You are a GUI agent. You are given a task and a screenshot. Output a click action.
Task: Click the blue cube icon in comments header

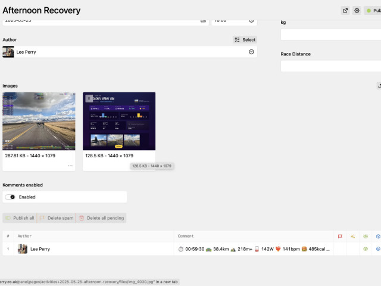point(378,236)
